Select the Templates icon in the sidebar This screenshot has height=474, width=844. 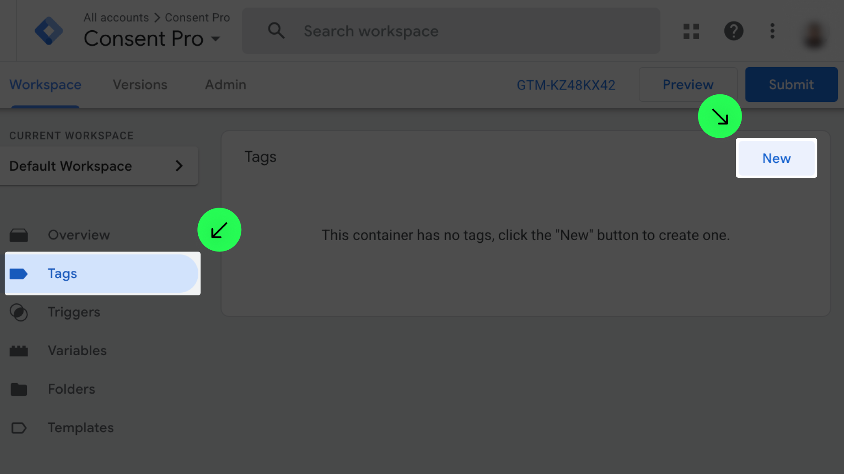coord(19,428)
